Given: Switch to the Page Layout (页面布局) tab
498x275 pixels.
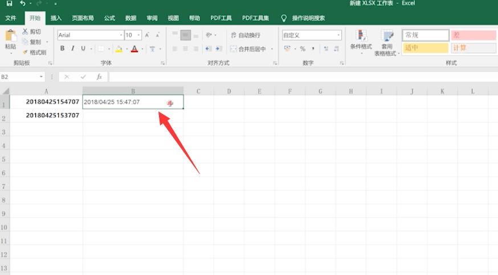Looking at the screenshot, I should 83,18.
